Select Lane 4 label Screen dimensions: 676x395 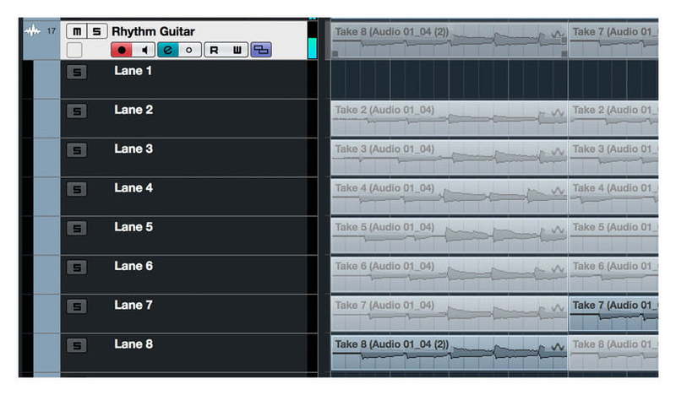click(134, 188)
